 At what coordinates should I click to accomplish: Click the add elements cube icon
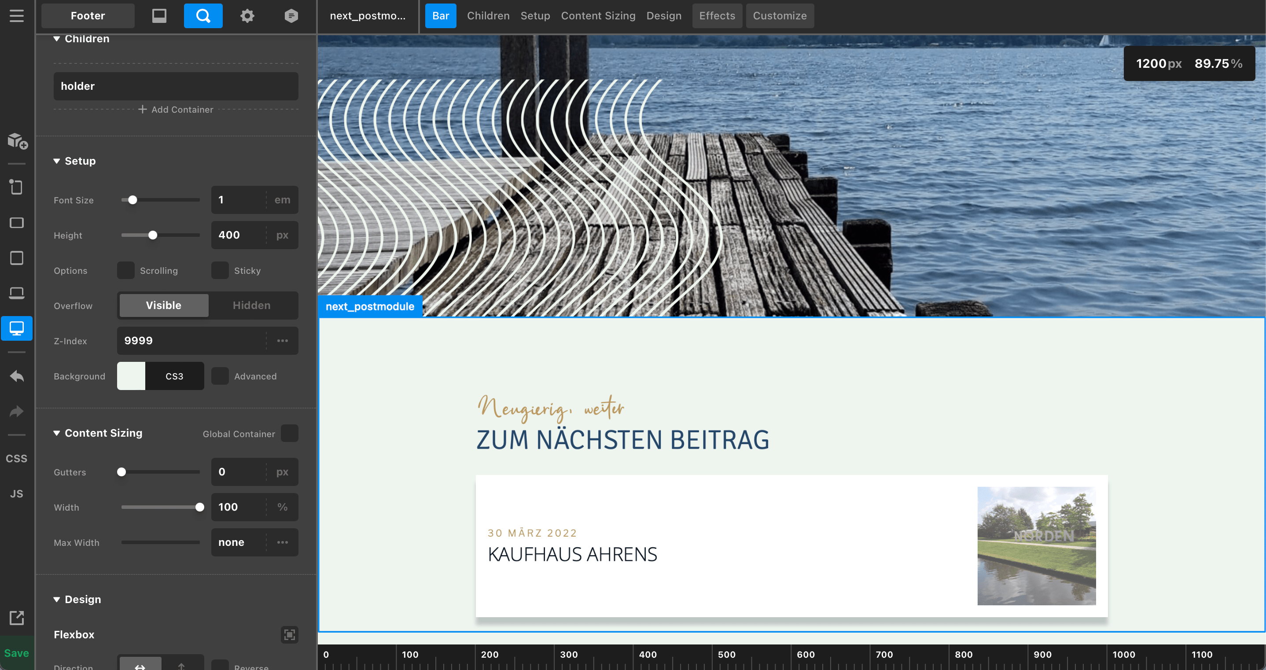(x=17, y=141)
